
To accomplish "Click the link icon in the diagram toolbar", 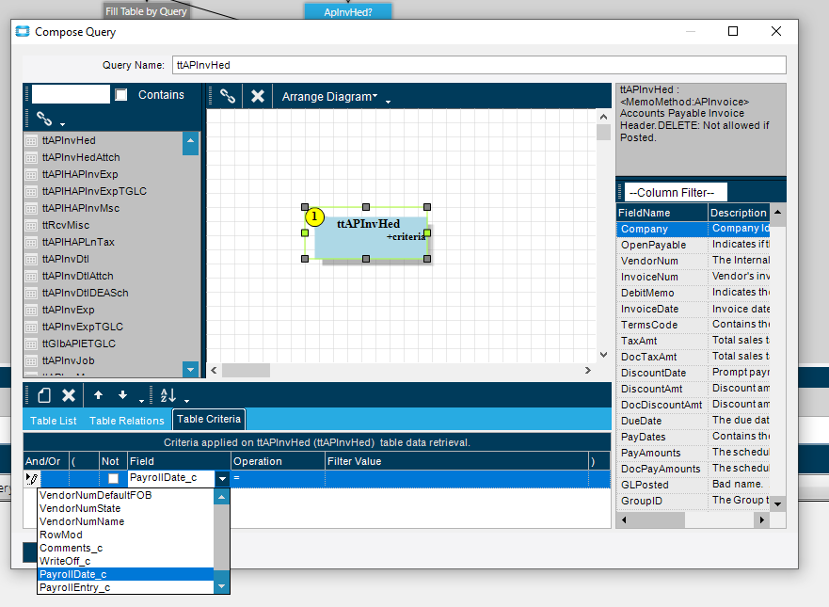I will pos(227,96).
